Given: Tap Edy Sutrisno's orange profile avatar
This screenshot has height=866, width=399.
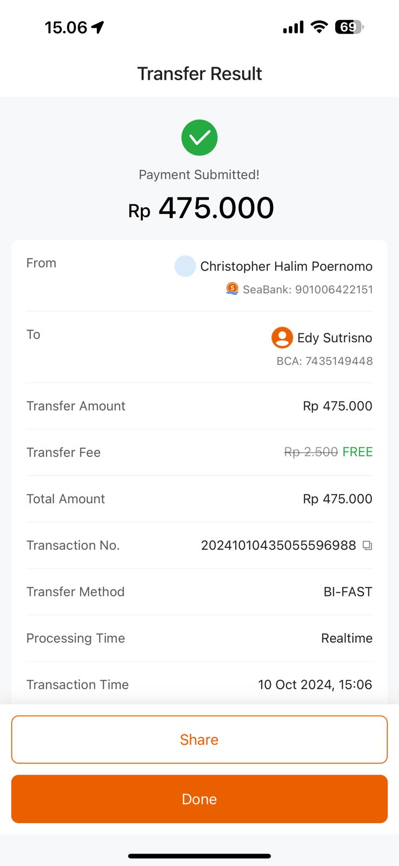Looking at the screenshot, I should [282, 338].
